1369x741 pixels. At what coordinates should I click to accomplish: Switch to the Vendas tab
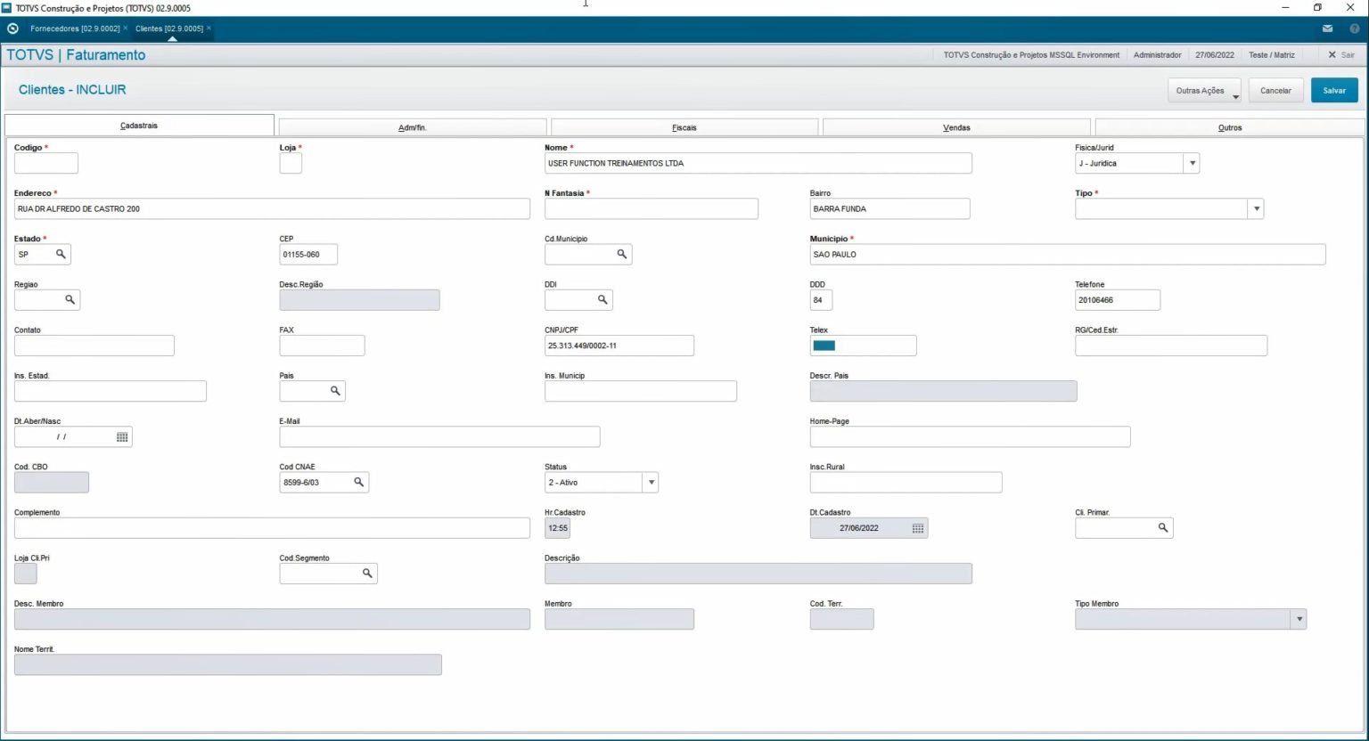tap(956, 128)
